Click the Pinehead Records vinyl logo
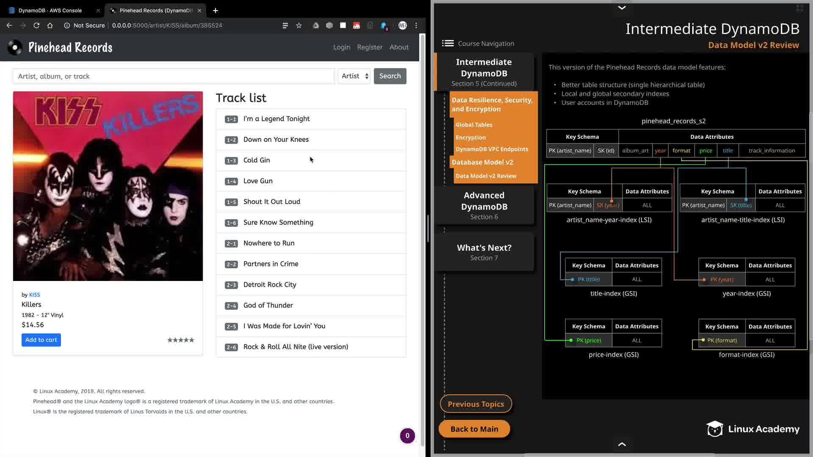The height and width of the screenshot is (457, 813). click(x=15, y=47)
